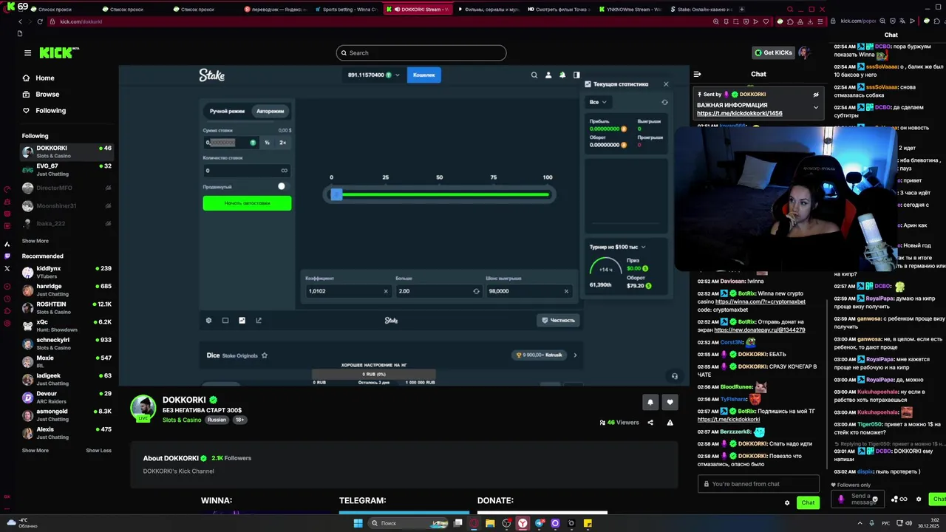Expand the Dice leaderboard arrow

575,355
